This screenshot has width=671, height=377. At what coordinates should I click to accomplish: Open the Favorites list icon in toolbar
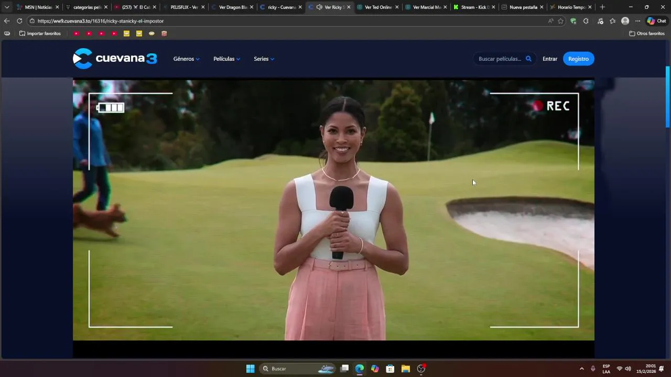[612, 21]
